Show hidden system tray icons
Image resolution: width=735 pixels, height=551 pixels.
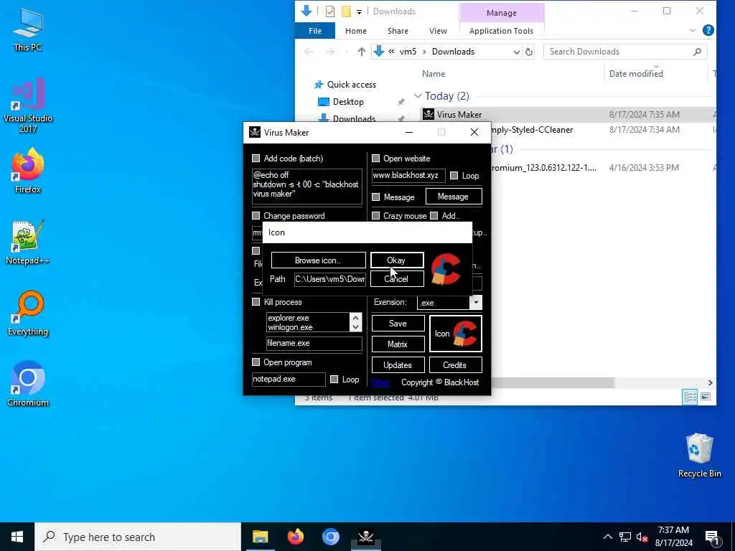point(607,537)
